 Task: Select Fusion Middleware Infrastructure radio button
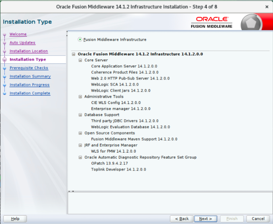coord(80,39)
